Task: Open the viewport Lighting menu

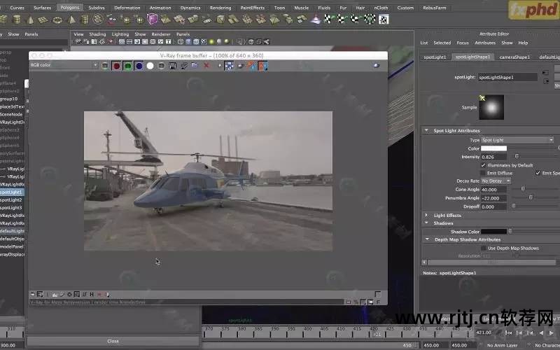Action: [x=120, y=34]
